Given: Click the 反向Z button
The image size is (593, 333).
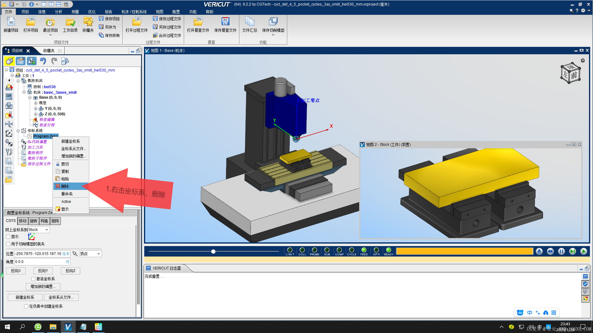Looking at the screenshot, I should point(70,271).
